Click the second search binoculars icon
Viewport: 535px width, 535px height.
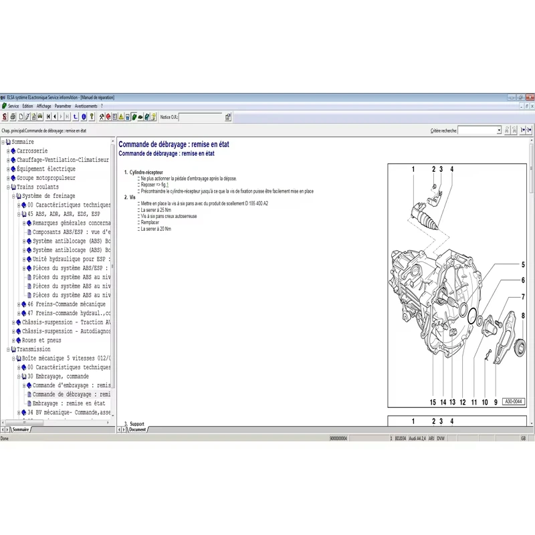coord(514,130)
